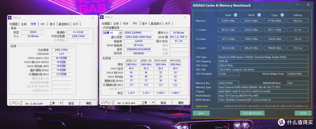Viewport: 316px width, 129px height.
Task: Select the 内存 tab in left CPU-Z window
Action: (x=33, y=24)
